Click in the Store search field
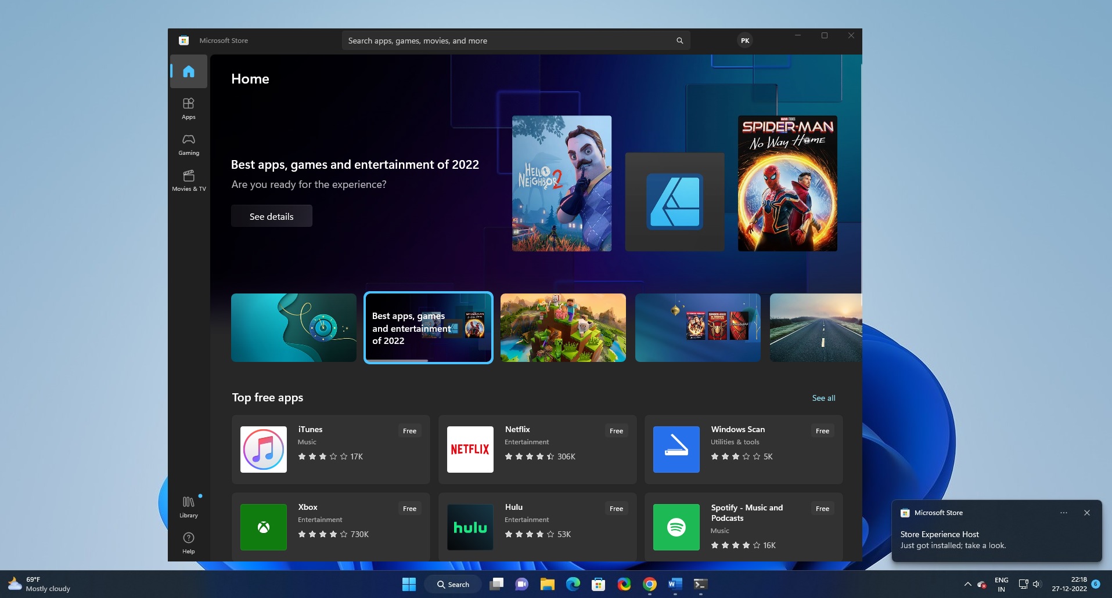The height and width of the screenshot is (598, 1112). pyautogui.click(x=516, y=41)
